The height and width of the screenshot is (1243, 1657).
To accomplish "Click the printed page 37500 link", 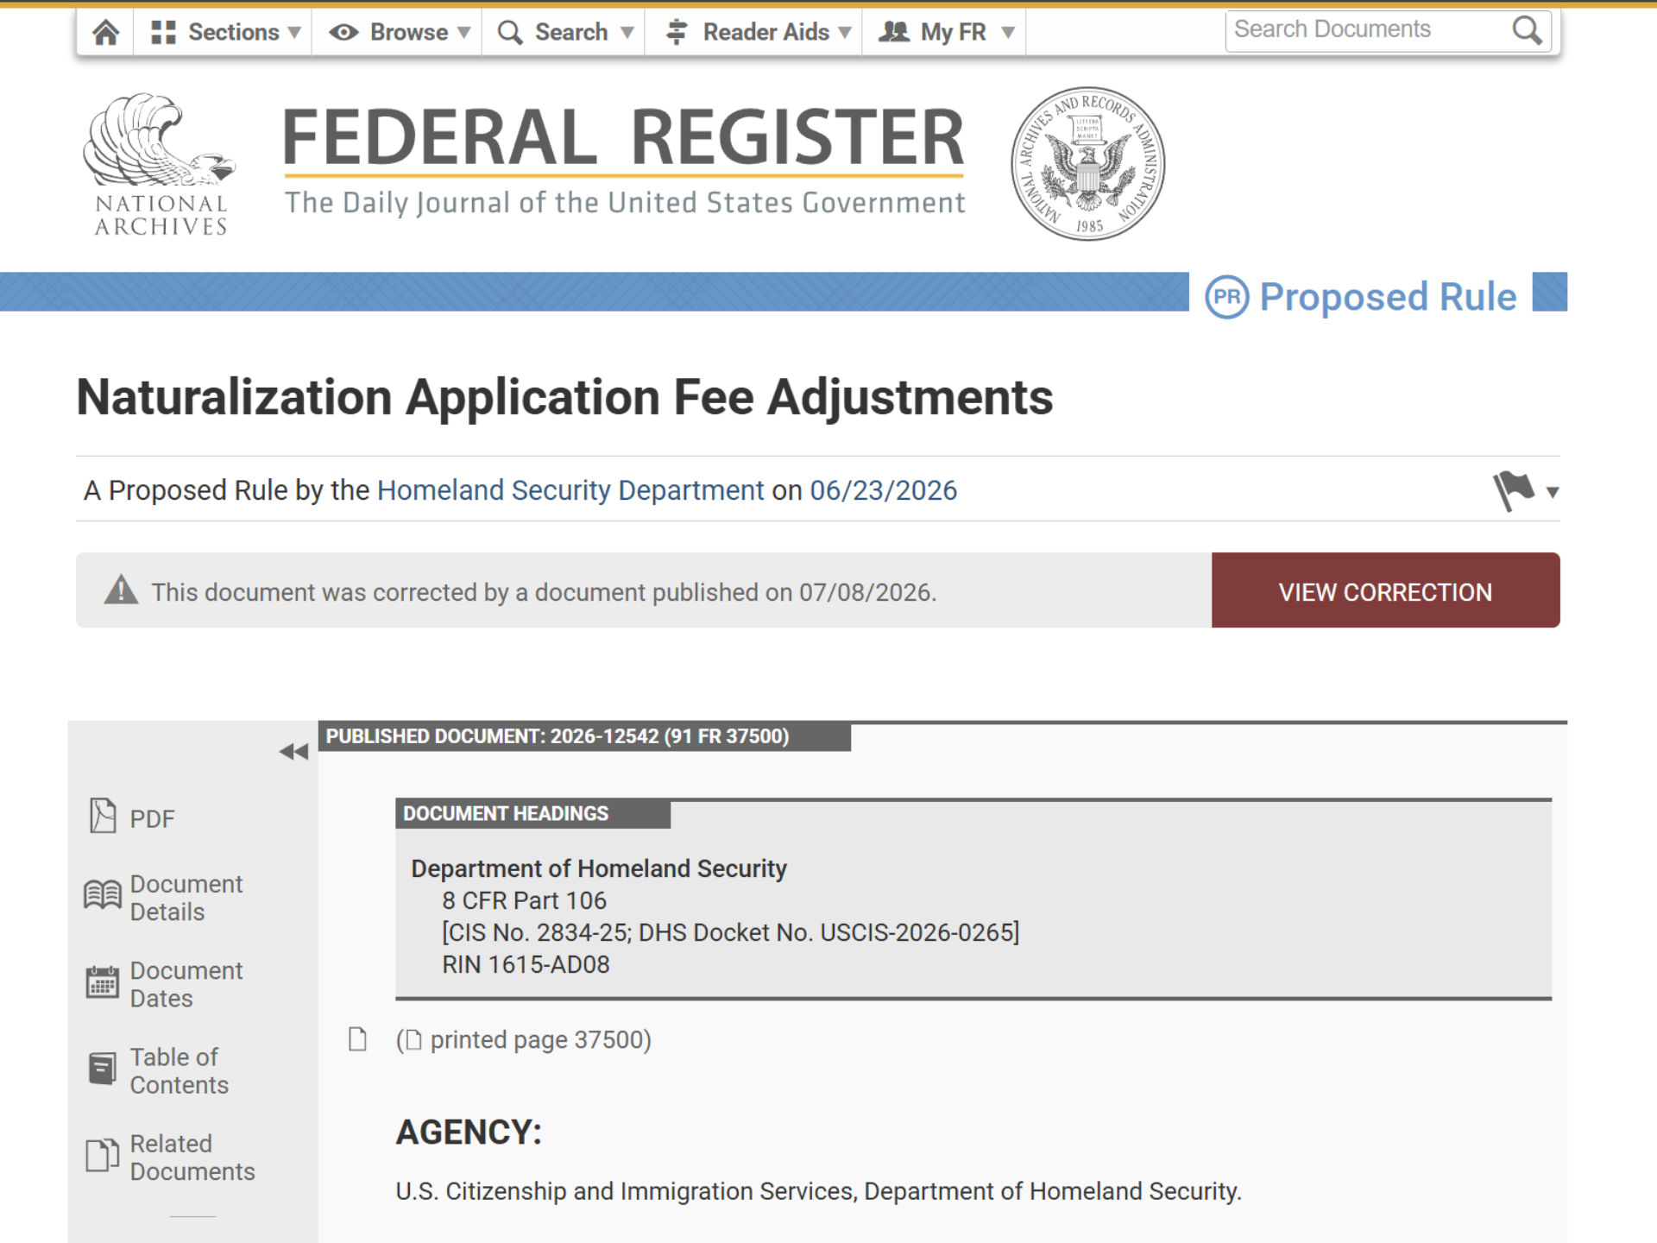I will [524, 1039].
